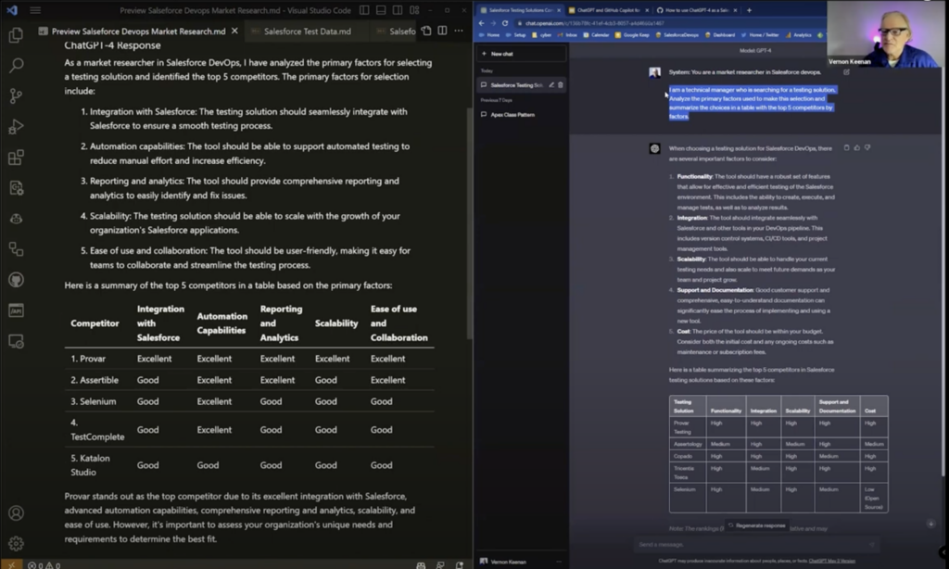The width and height of the screenshot is (949, 569).
Task: Open the Setup bookmark
Action: point(515,35)
